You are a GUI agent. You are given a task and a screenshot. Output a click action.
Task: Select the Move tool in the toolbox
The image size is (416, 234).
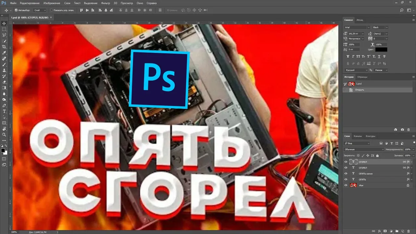[x=4, y=23]
